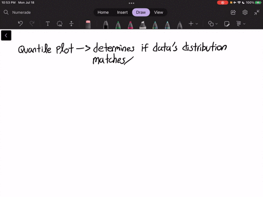Click the Numerade notebook title
Viewport: 263px width, 197px height.
point(21,13)
